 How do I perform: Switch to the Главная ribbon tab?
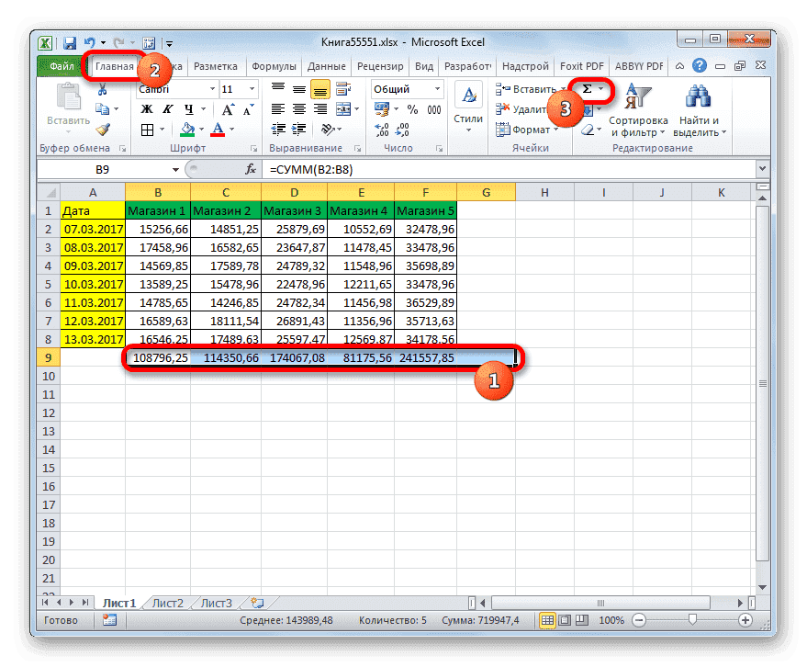tap(116, 65)
